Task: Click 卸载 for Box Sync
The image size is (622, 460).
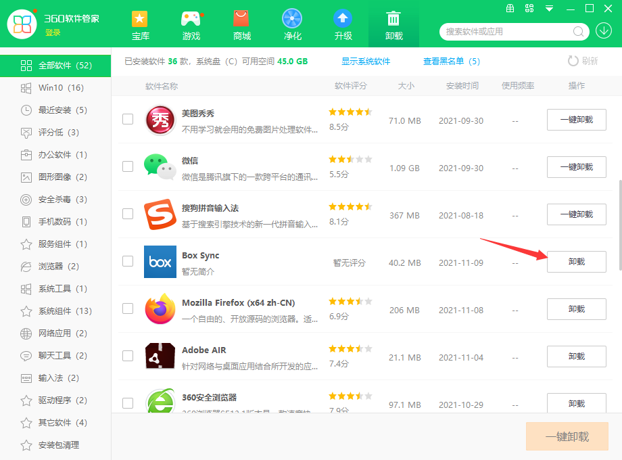Action: [577, 262]
